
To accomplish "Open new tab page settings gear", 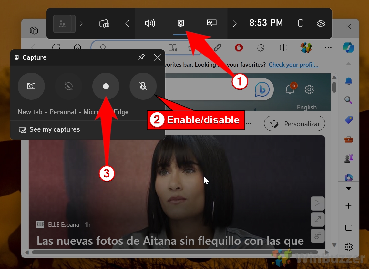I will point(309,89).
